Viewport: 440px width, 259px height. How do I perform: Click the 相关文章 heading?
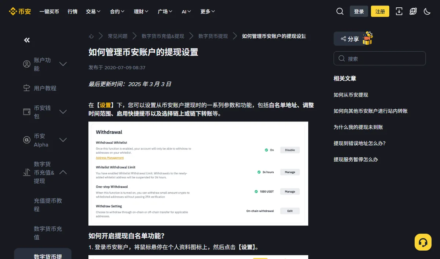(345, 78)
